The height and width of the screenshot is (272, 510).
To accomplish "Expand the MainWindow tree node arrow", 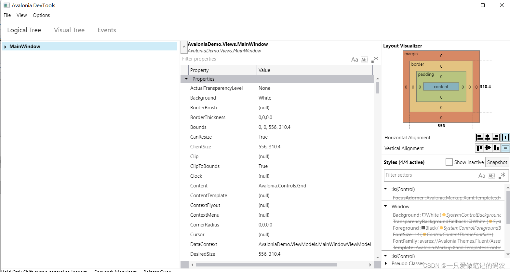I will (5, 47).
